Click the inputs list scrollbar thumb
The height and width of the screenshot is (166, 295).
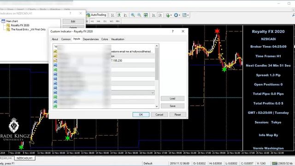coord(157,64)
